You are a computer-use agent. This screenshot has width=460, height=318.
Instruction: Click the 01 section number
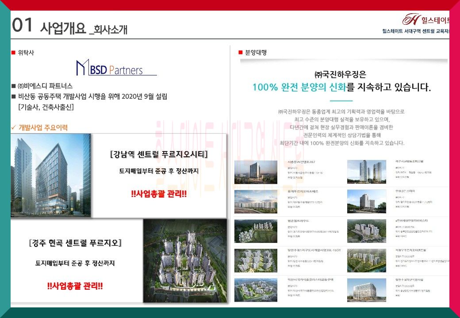pyautogui.click(x=22, y=25)
